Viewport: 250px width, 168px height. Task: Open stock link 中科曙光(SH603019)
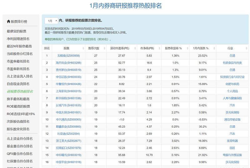[68, 155]
